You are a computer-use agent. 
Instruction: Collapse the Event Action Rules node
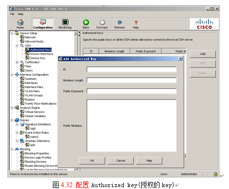point(17,132)
